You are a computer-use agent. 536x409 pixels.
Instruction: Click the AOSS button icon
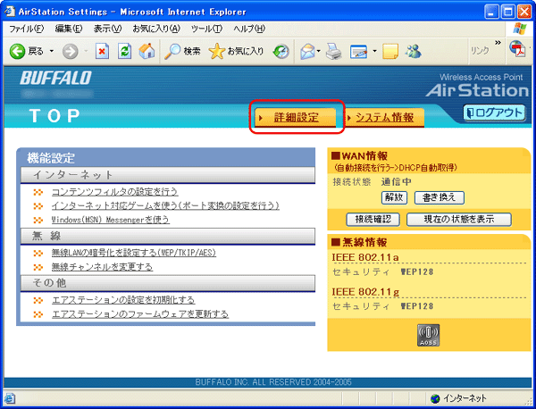[x=428, y=335]
